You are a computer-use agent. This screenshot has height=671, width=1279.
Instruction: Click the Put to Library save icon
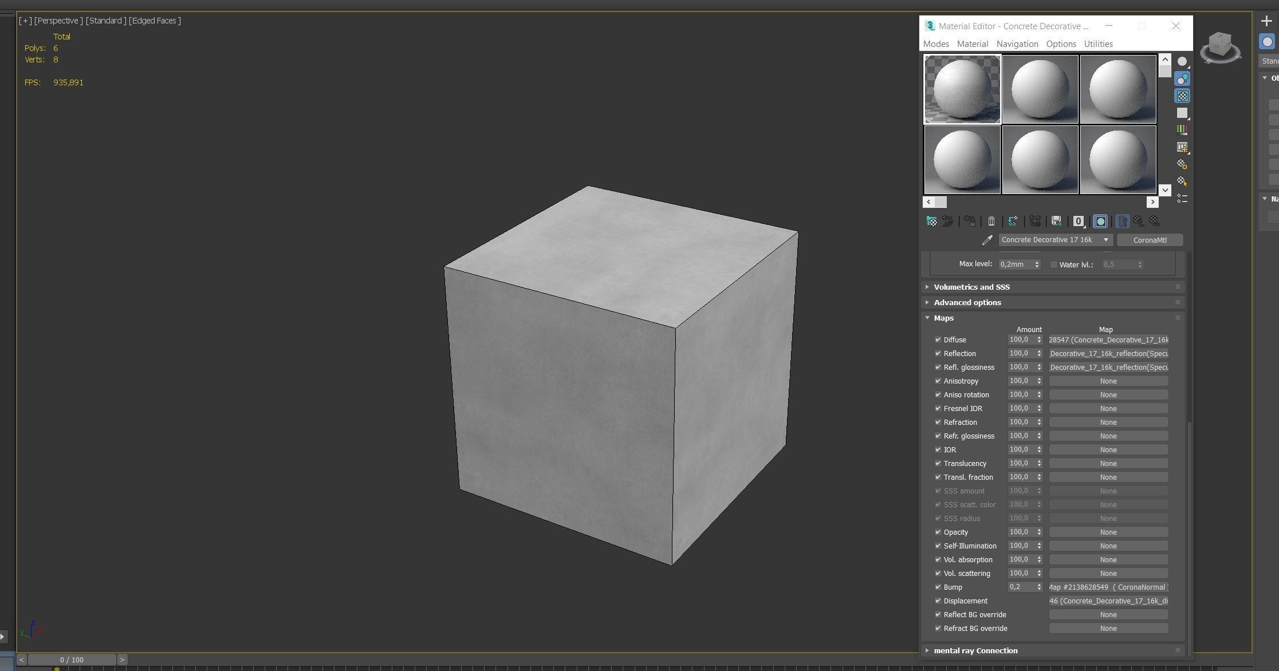click(1057, 222)
